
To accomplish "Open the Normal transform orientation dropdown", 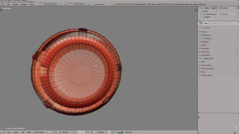I will click(65, 133).
